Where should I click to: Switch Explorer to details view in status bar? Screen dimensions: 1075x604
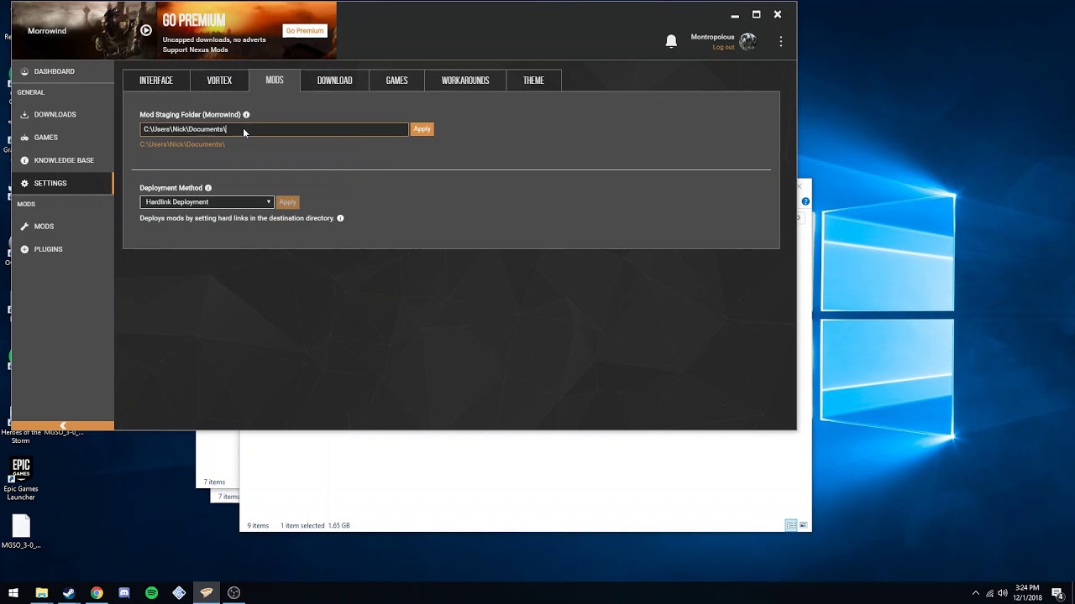(x=791, y=525)
